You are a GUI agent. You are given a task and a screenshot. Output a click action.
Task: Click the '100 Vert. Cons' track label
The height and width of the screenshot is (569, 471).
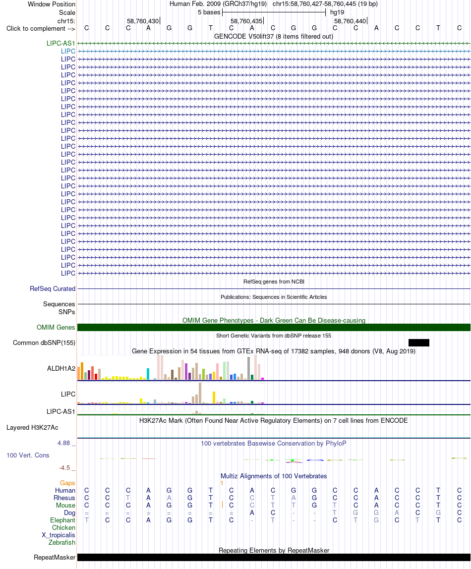click(28, 455)
